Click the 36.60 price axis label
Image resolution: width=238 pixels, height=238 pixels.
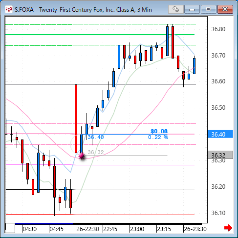218,81
